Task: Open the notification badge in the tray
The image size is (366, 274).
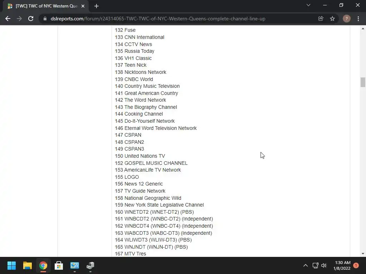Action: pyautogui.click(x=356, y=265)
